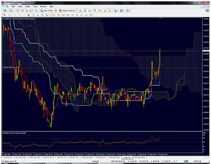Switch chart to M1 timeframe

[x=54, y=15]
